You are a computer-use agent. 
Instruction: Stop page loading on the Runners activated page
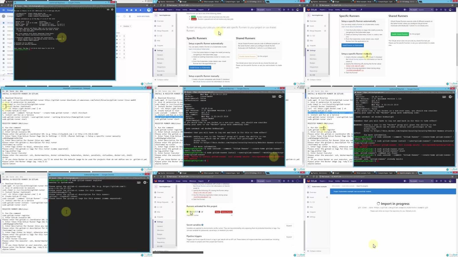tap(161, 177)
